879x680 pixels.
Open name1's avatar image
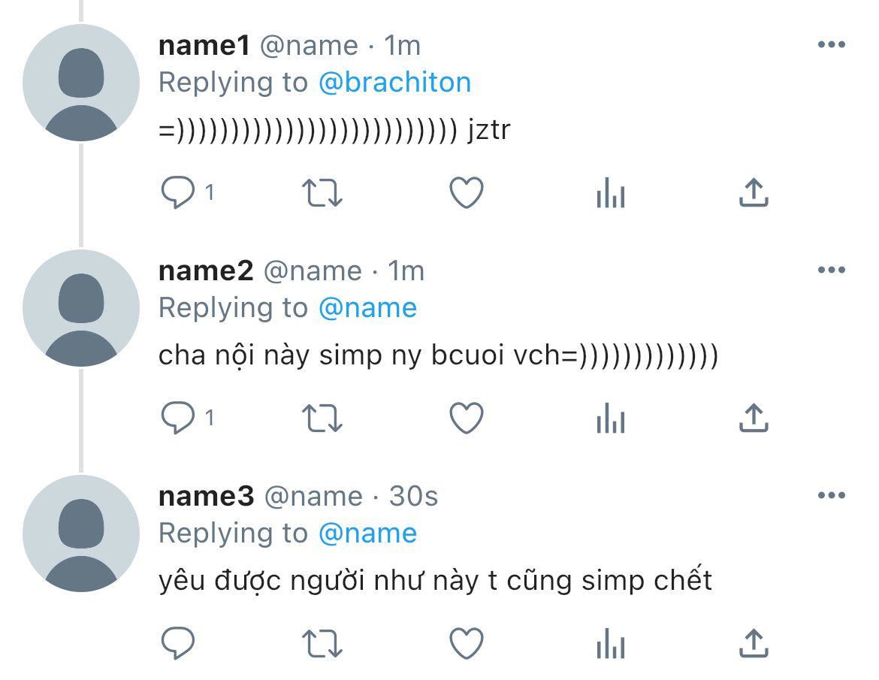tap(81, 83)
